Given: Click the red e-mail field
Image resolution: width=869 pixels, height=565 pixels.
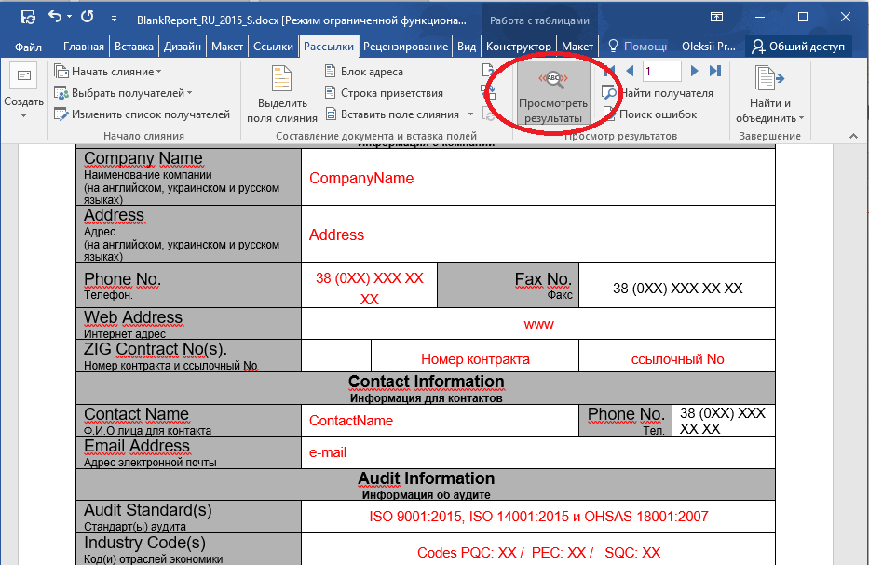Looking at the screenshot, I should click(328, 452).
